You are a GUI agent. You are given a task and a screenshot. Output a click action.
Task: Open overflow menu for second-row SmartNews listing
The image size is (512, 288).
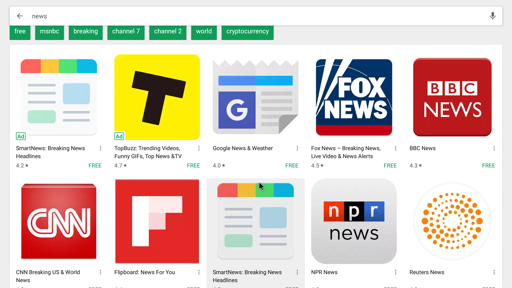point(297,272)
